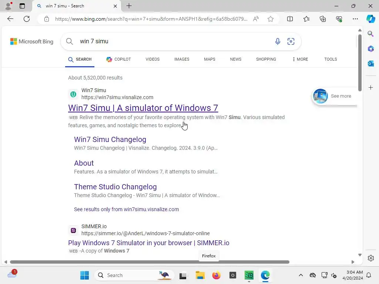Viewport: 379px width, 284px height.
Task: Switch to the SHOPPING tab
Action: click(x=266, y=59)
